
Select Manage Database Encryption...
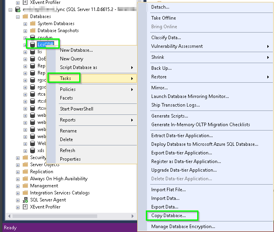183,227
